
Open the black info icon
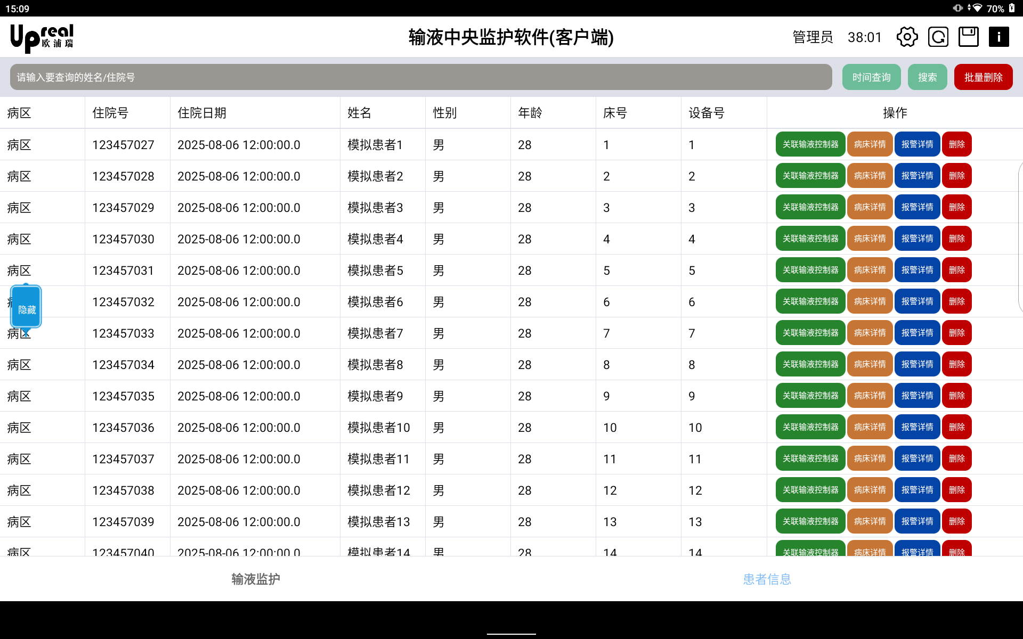(998, 37)
